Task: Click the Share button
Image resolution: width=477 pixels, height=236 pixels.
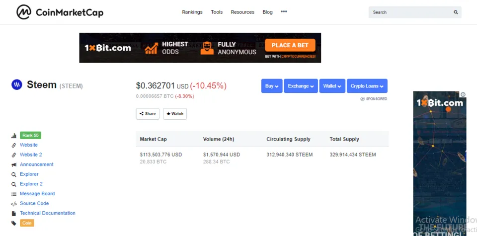Action: 148,114
